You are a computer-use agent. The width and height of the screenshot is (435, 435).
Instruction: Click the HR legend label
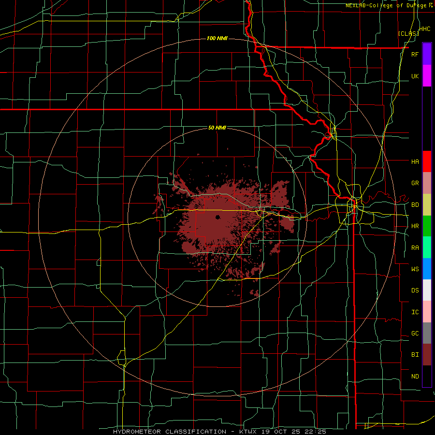pos(415,226)
